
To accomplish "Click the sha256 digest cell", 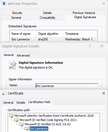I will tap(43, 39).
